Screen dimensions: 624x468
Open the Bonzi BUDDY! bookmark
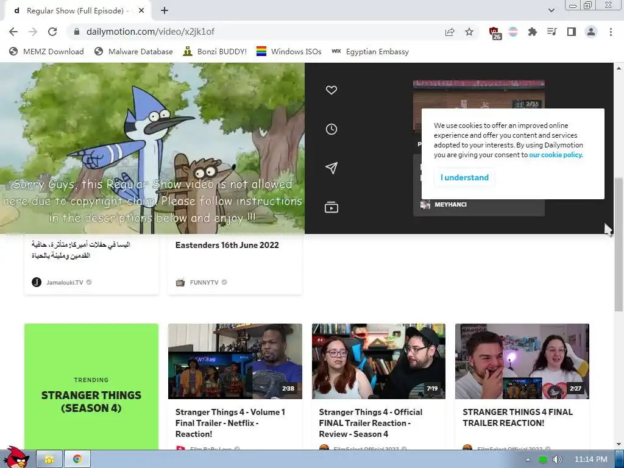(x=215, y=52)
